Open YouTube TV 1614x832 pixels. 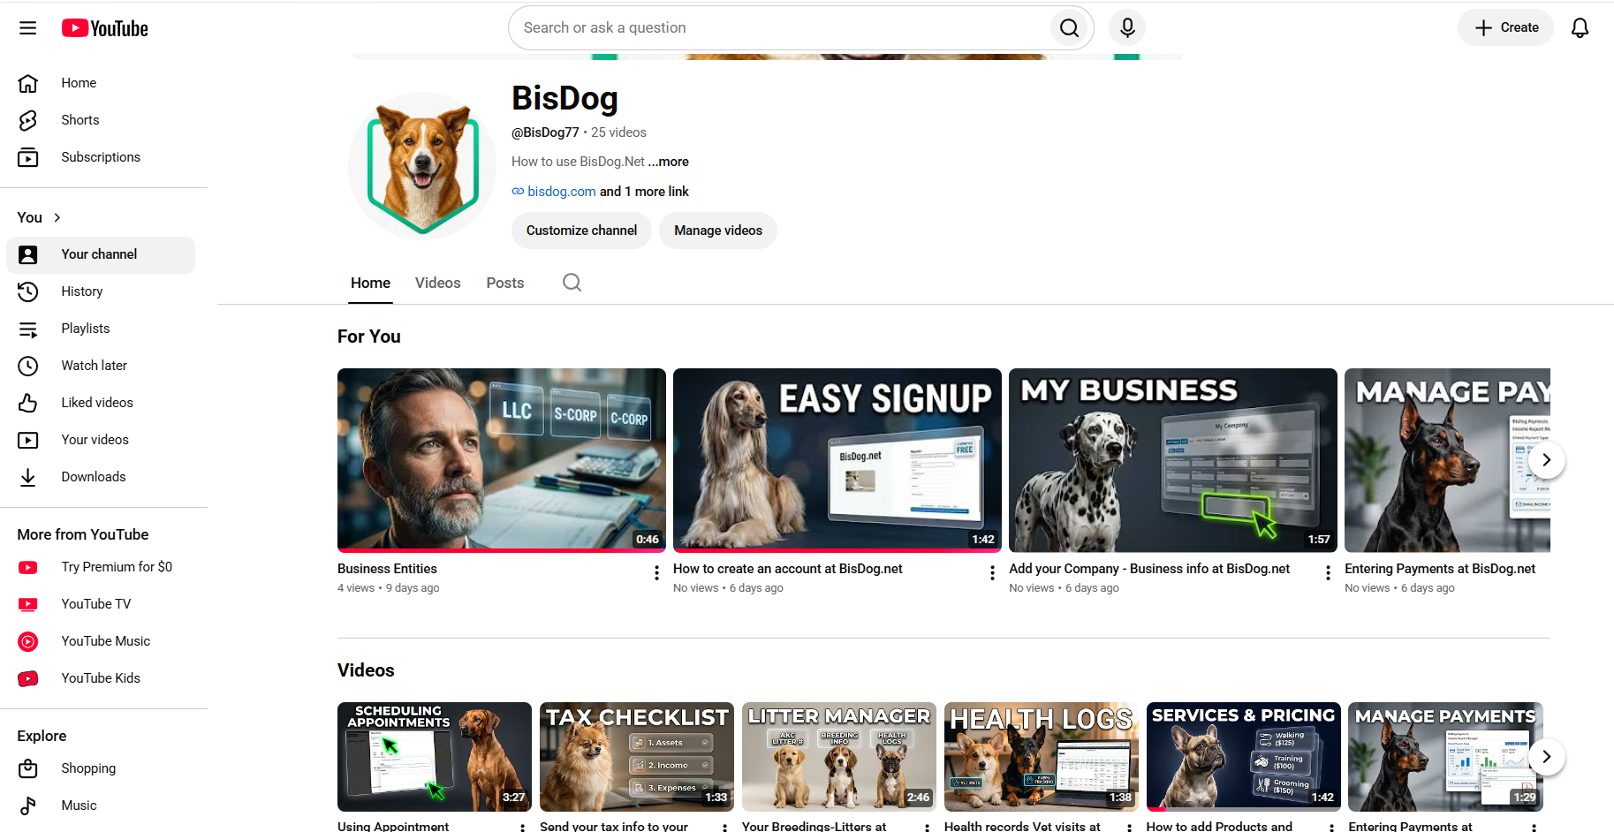[x=101, y=604]
